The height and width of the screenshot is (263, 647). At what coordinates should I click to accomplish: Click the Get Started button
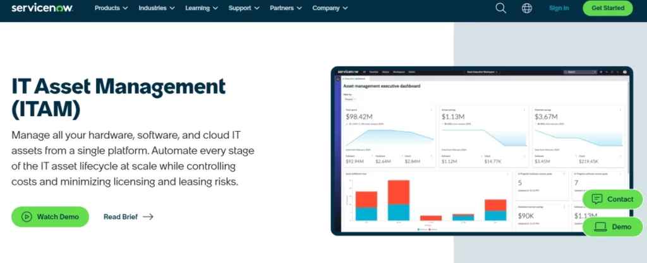coord(607,8)
